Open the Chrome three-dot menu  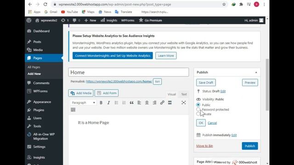coord(264,4)
